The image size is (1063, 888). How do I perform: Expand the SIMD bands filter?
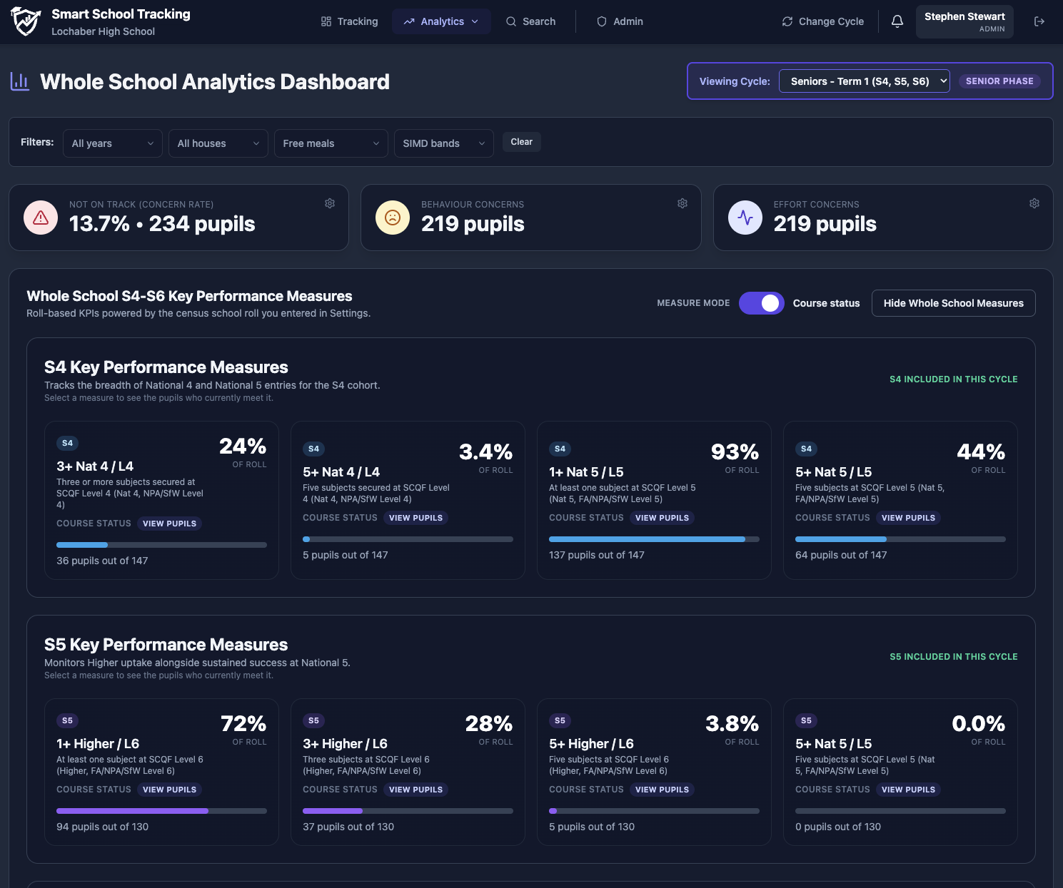tap(443, 143)
